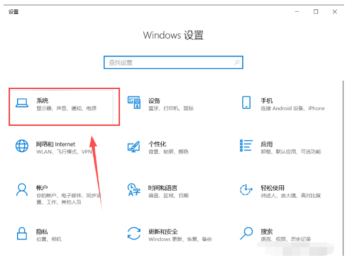Click the 搜索 magnifier icon
Image resolution: width=350 pixels, height=260 pixels.
246,234
